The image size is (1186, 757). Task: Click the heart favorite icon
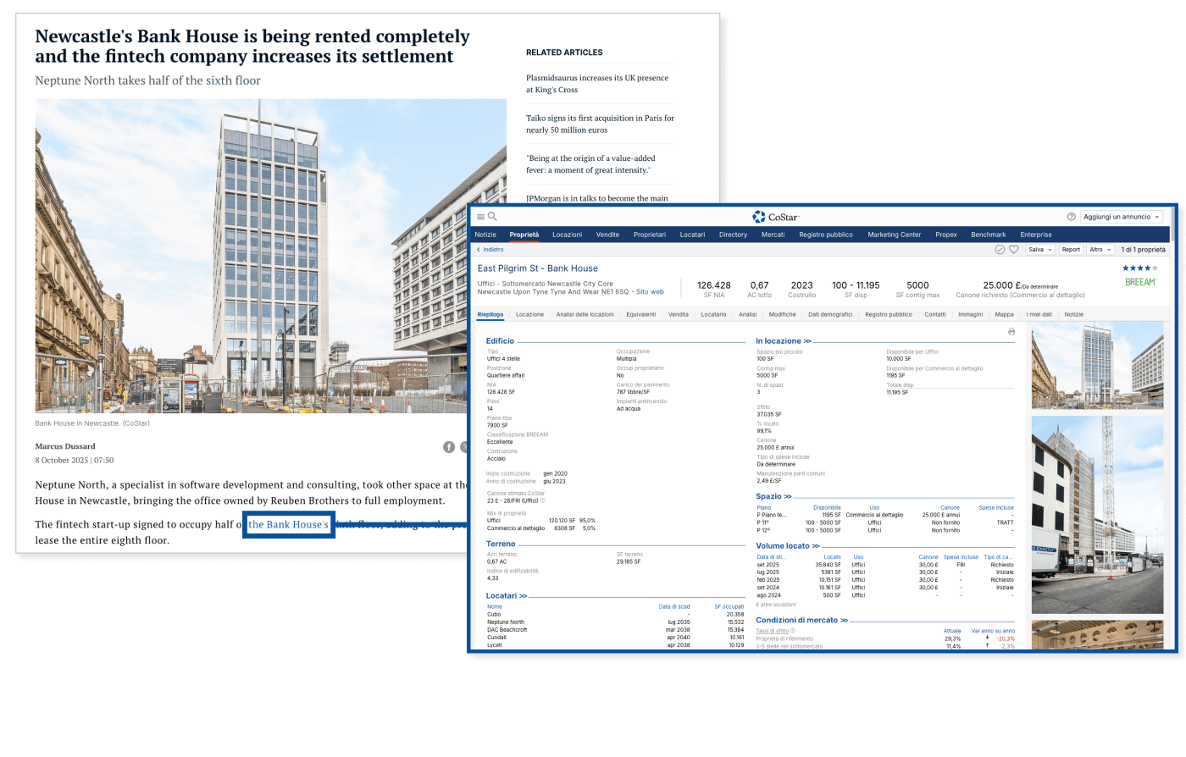1013,250
